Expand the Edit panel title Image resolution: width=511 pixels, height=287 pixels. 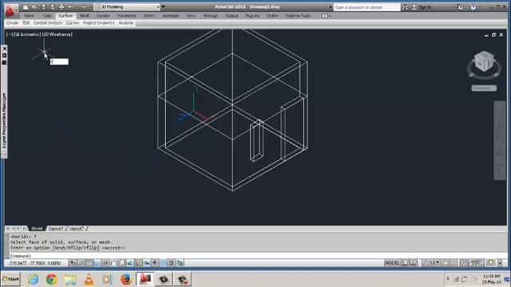[x=26, y=23]
